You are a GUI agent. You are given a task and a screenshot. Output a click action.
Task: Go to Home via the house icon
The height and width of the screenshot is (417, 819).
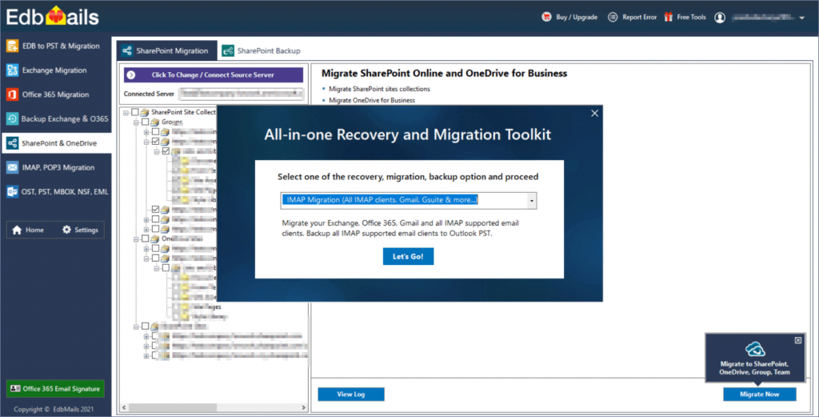tap(18, 230)
